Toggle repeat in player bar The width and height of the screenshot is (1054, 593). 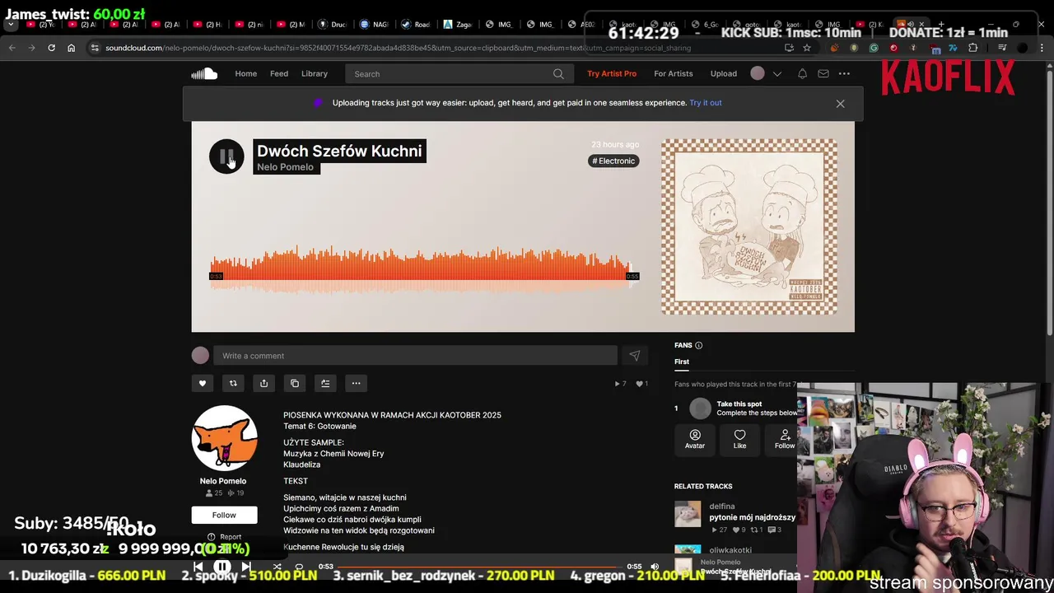click(x=299, y=567)
